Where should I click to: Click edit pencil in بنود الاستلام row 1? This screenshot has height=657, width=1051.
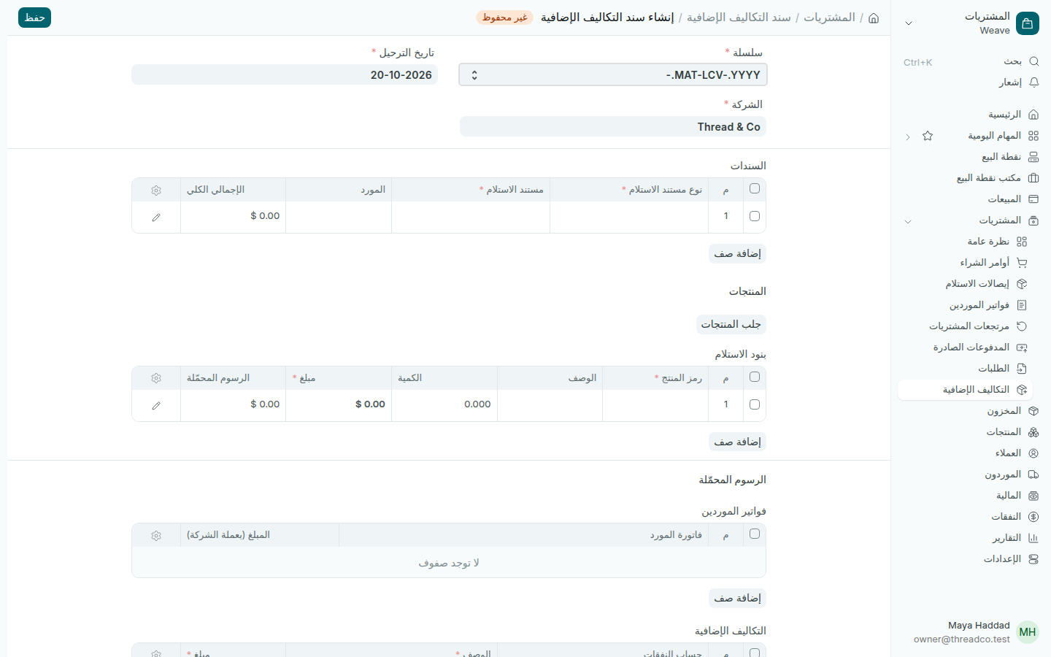(156, 405)
